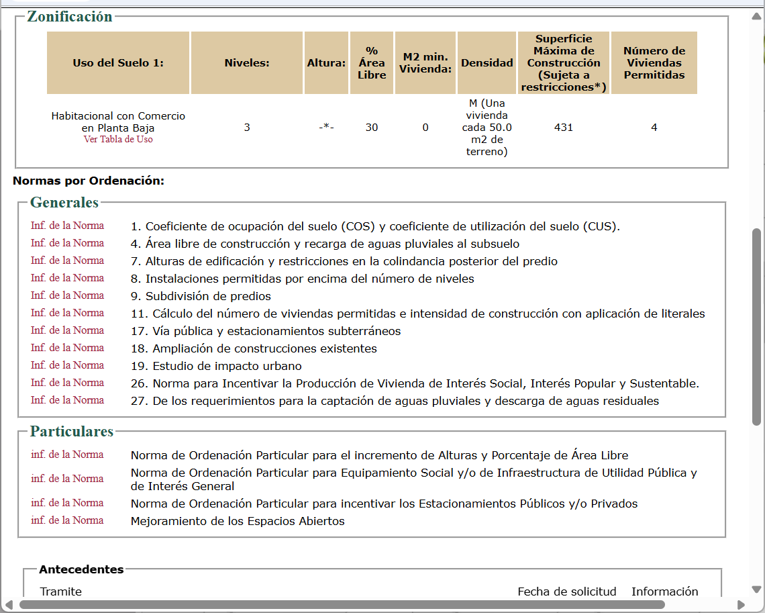Click the horizontal scrollbar thumb
Screen dimensions: 765x613
pos(342,605)
